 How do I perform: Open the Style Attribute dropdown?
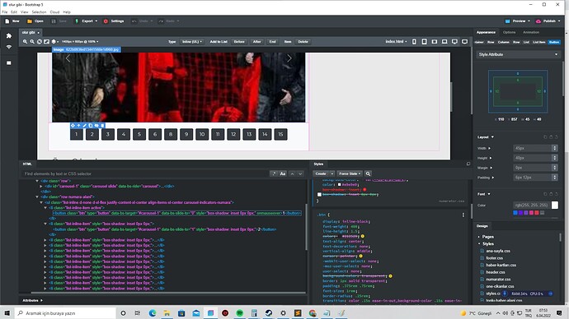coord(518,54)
